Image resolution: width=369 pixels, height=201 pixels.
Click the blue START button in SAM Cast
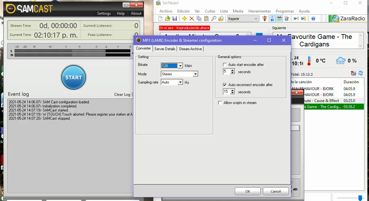coord(74,78)
